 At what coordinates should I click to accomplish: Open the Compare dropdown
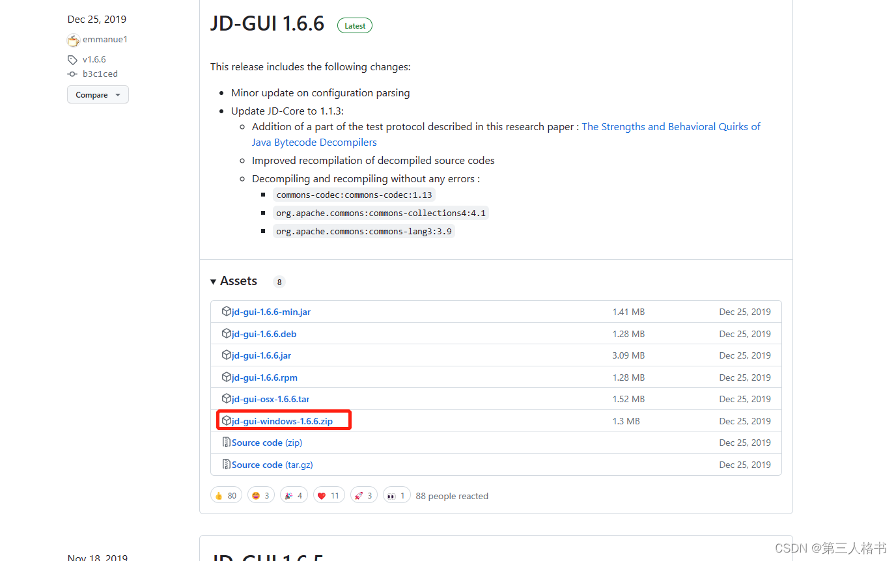[98, 94]
